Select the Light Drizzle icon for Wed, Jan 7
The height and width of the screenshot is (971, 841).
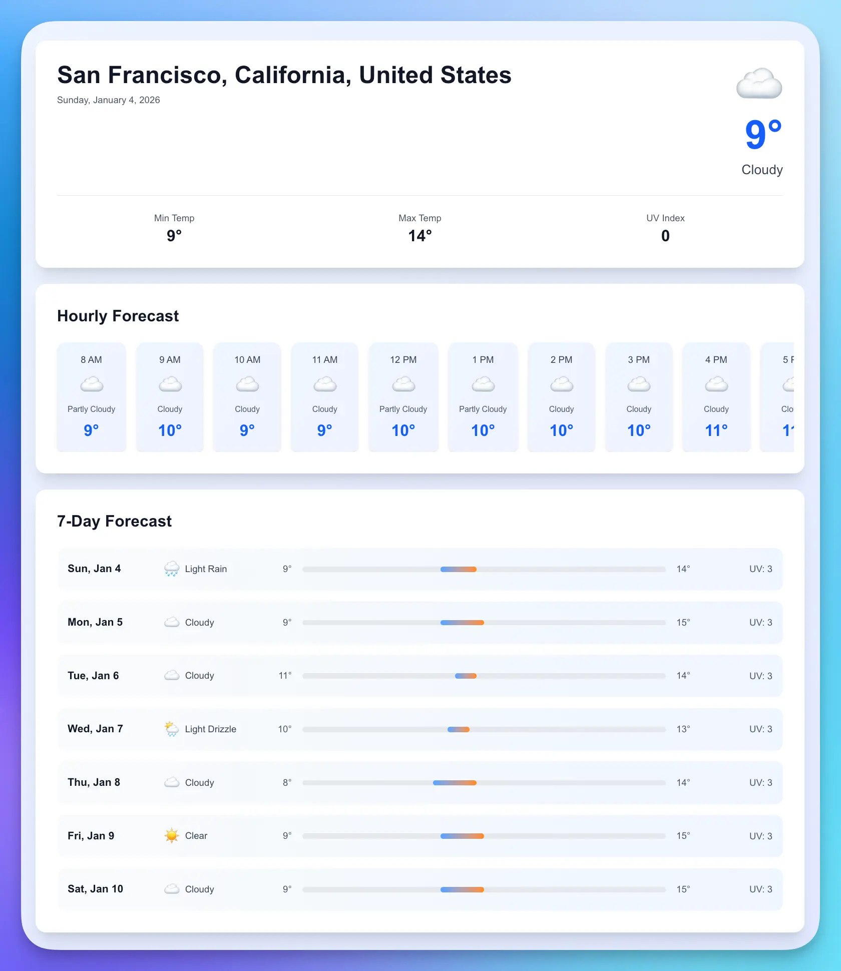tap(172, 729)
